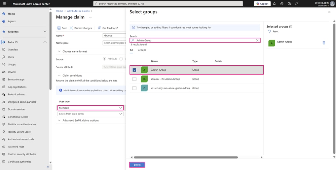Sort by the Name column header

154,61
